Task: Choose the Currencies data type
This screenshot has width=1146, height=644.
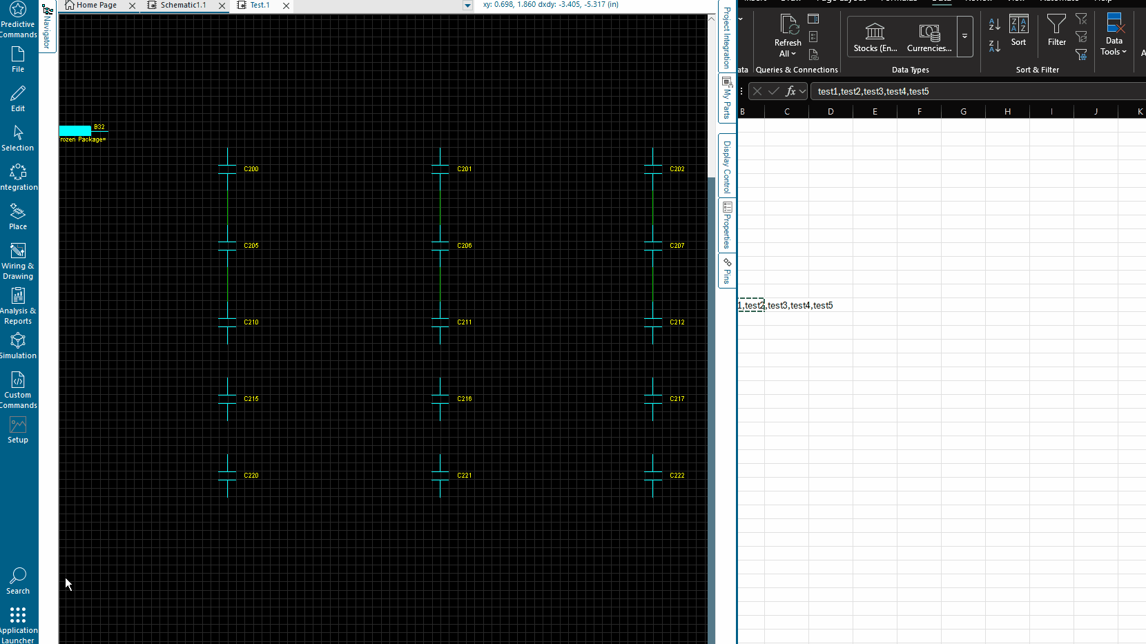Action: pyautogui.click(x=929, y=37)
